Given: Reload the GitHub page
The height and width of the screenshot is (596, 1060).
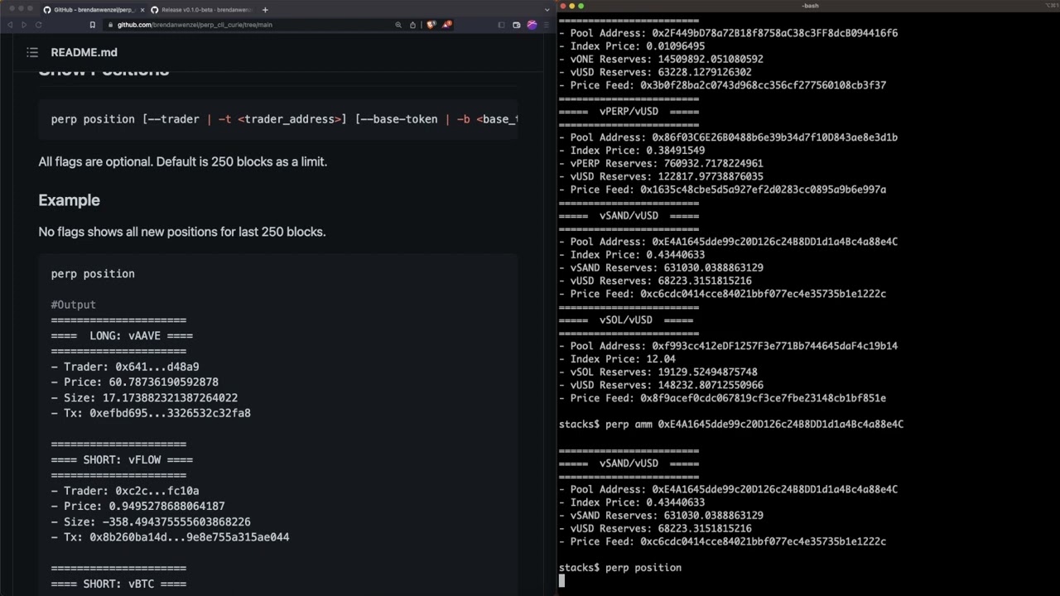Looking at the screenshot, I should tap(38, 25).
